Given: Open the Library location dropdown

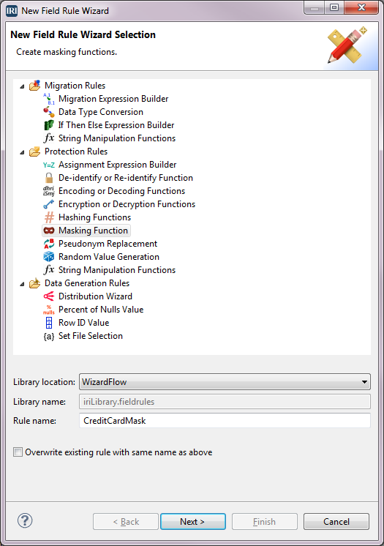Looking at the screenshot, I should 225,381.
